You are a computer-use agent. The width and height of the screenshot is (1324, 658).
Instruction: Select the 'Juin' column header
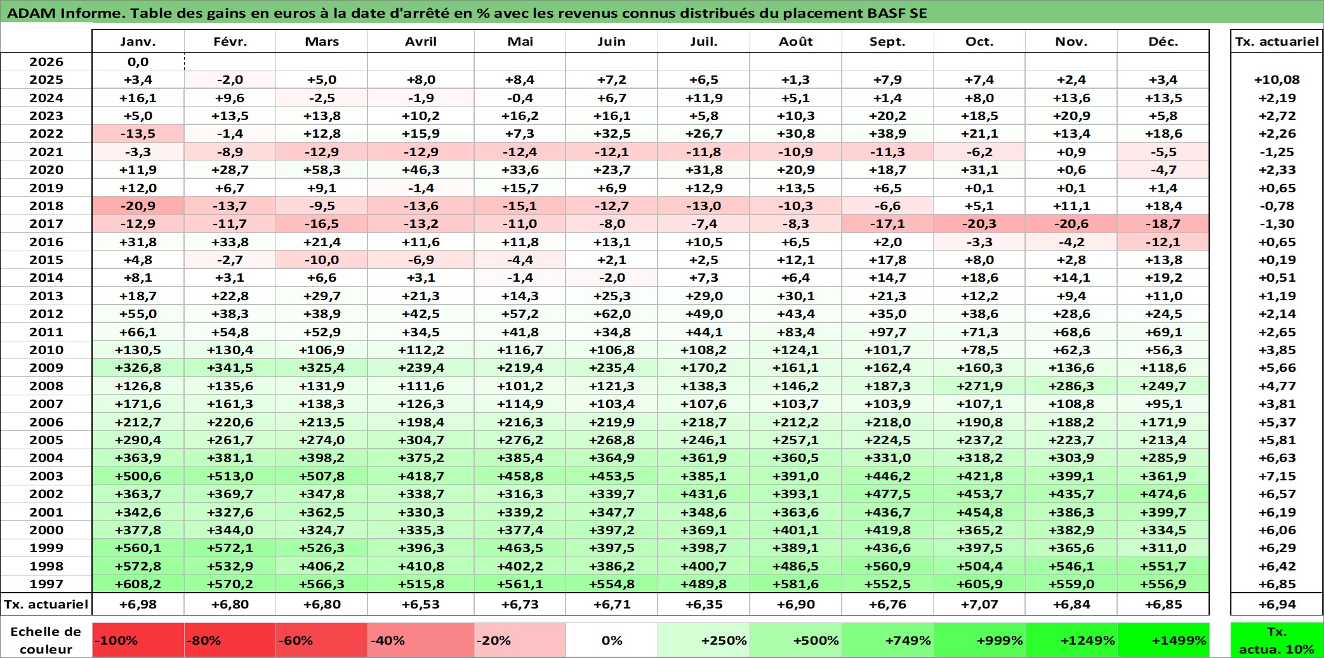pyautogui.click(x=612, y=41)
